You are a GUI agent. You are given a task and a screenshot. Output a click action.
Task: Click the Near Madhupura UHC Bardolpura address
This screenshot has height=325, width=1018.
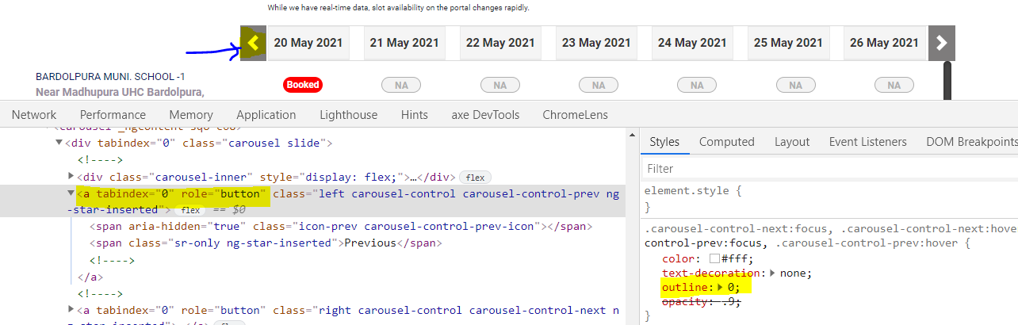(x=120, y=93)
